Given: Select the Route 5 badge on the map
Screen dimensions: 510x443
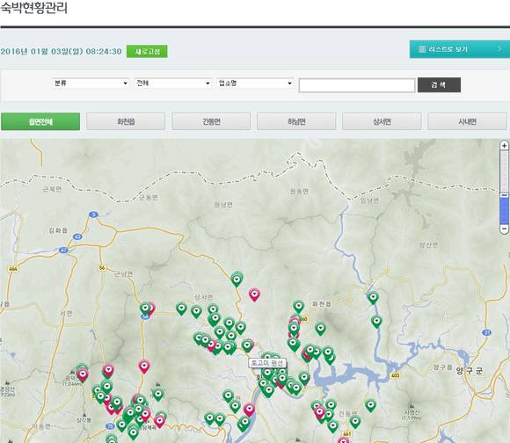Looking at the screenshot, I should click(x=93, y=214).
